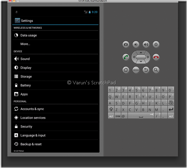The height and width of the screenshot is (168, 187).
Task: Click the emulator Back button
Action: 146,70
